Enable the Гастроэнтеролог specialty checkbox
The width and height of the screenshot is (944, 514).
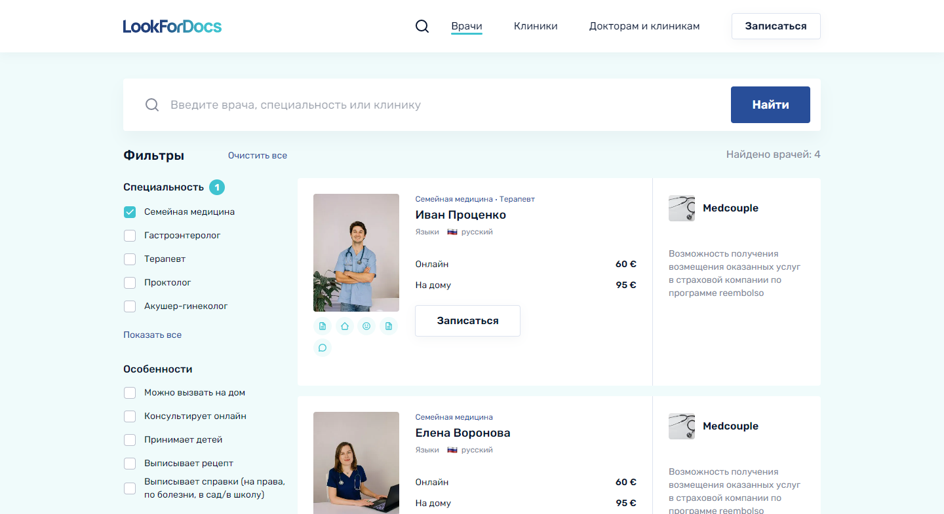[x=129, y=235]
